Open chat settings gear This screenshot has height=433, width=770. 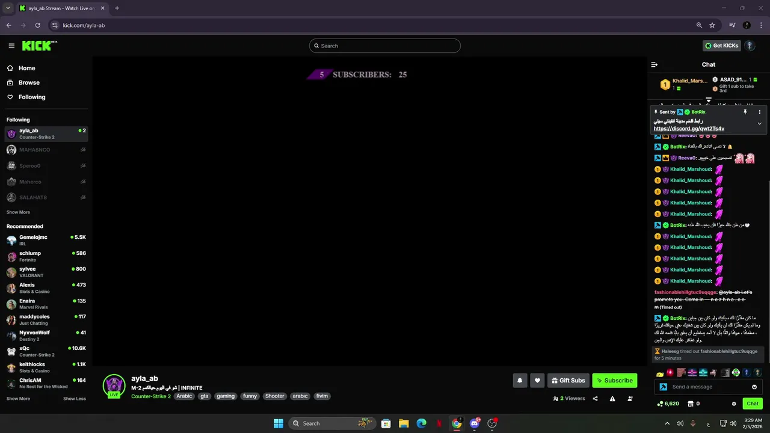coord(734,404)
